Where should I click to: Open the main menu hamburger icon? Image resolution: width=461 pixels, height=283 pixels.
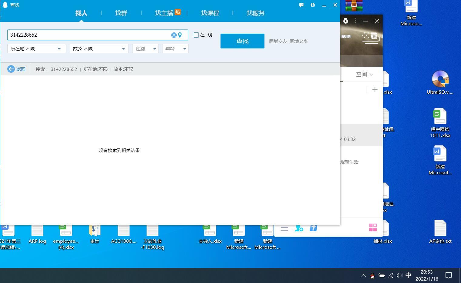(x=284, y=228)
